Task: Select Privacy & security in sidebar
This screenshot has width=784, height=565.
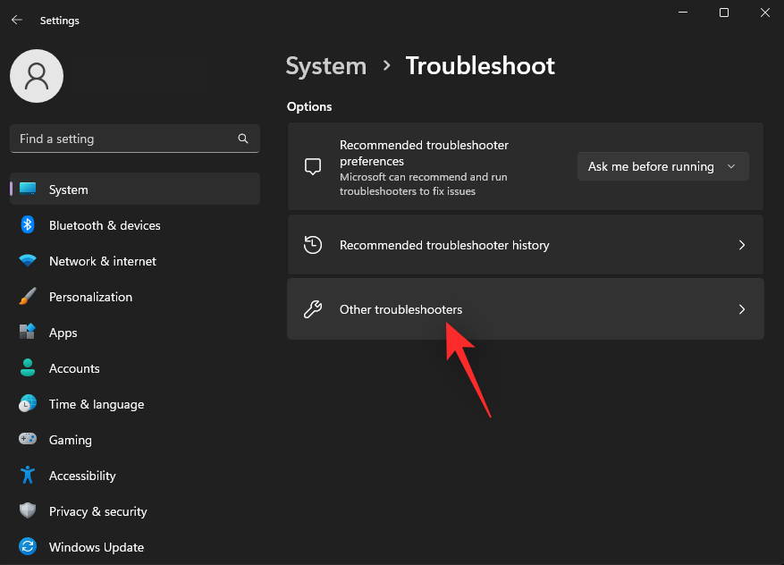Action: coord(97,511)
